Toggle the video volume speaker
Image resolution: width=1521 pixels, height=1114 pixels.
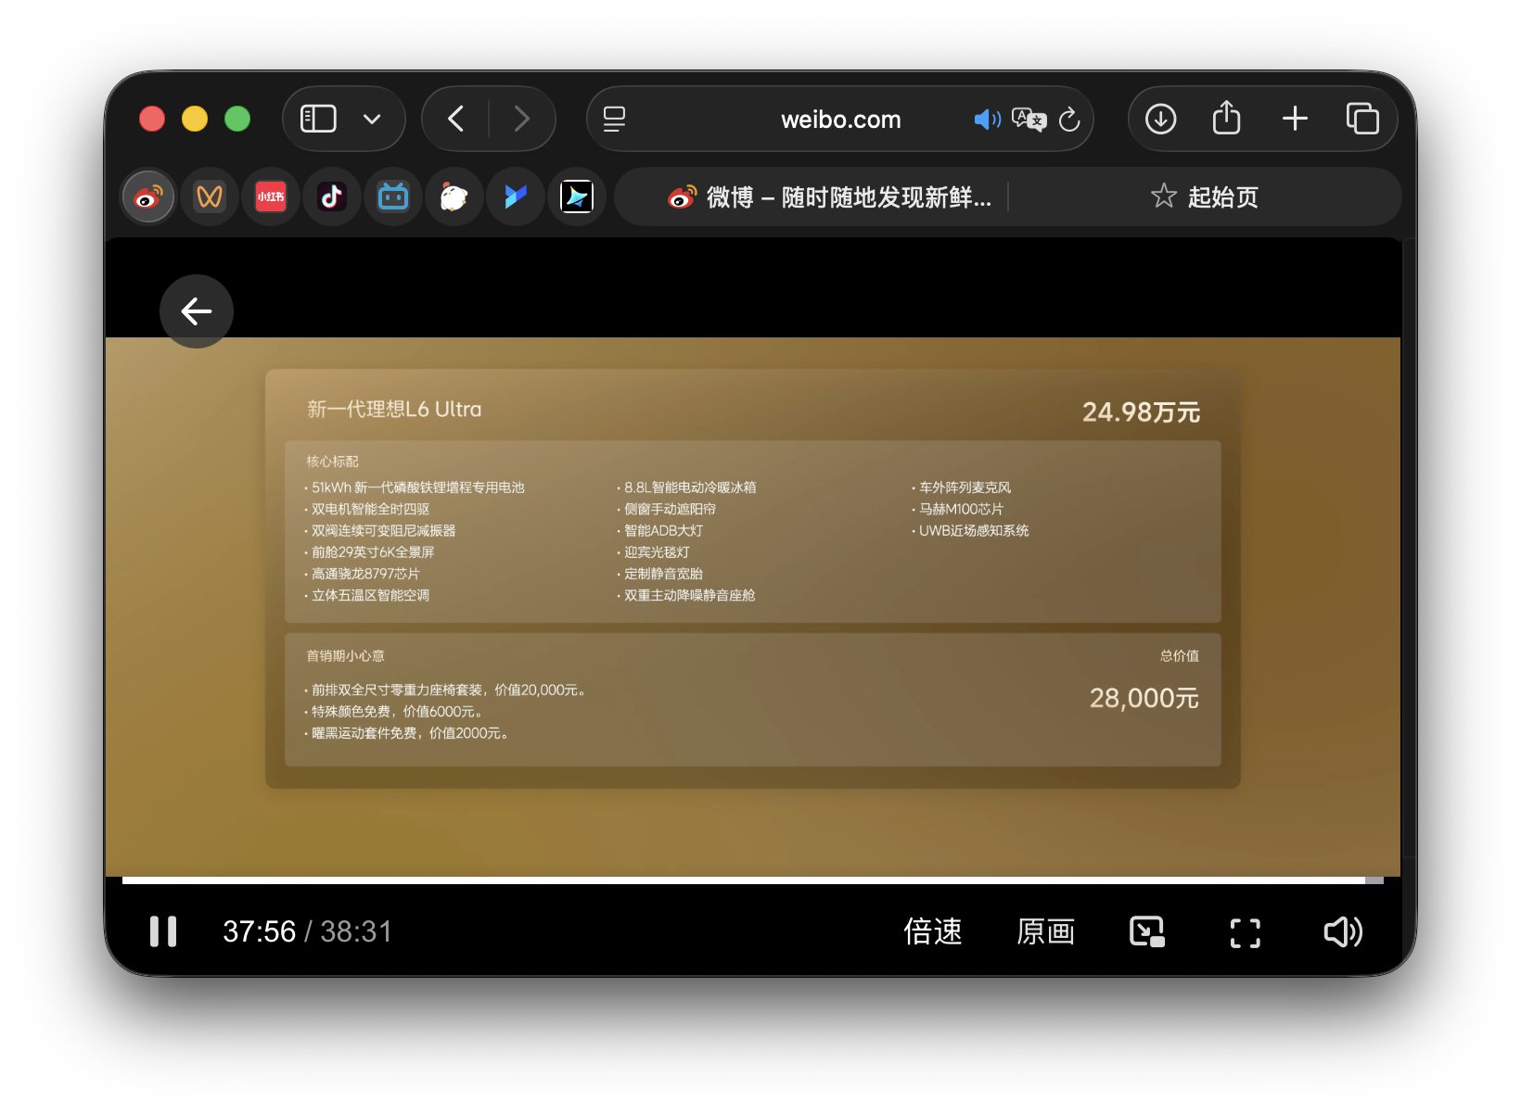click(1342, 931)
